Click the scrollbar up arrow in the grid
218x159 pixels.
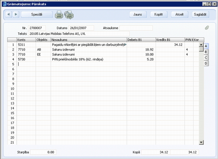point(201,45)
